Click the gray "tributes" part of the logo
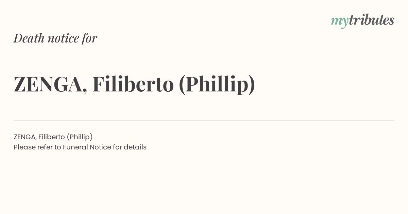This screenshot has width=408, height=214. (x=371, y=20)
